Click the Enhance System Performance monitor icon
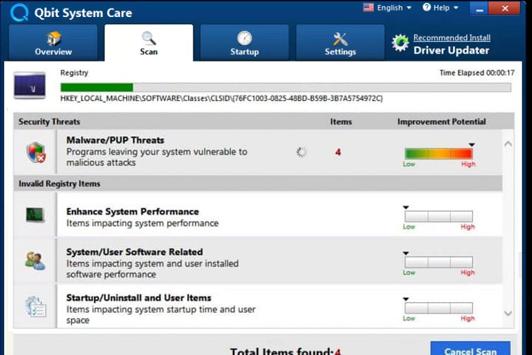Screen dimensions: 532x355 pos(35,216)
